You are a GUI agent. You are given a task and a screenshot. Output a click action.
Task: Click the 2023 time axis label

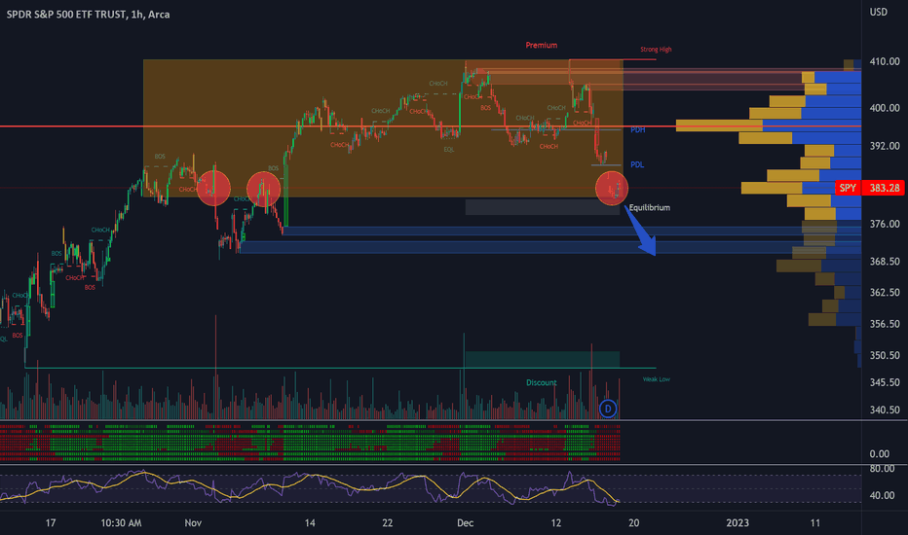click(738, 523)
